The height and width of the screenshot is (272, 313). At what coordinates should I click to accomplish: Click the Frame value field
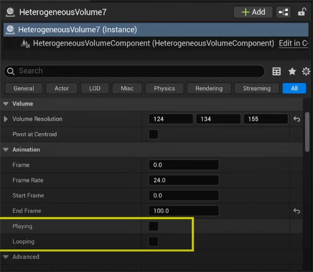[184, 165]
